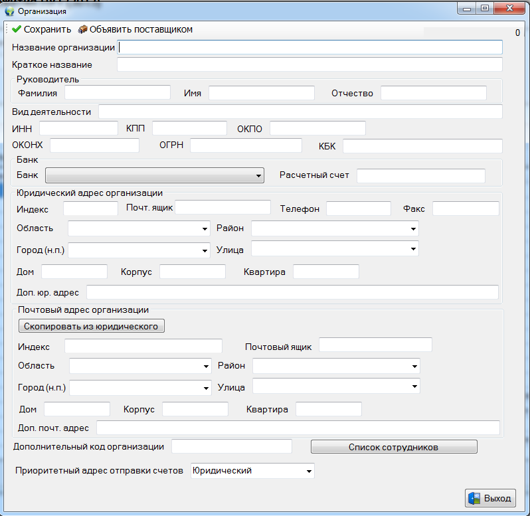Open the Список сотрудников button
This screenshot has width=530, height=516.
(x=393, y=447)
